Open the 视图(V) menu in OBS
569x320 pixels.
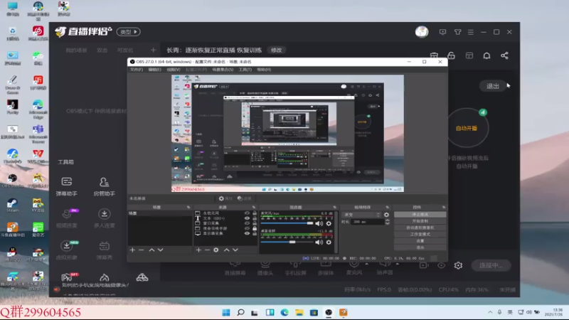173,70
